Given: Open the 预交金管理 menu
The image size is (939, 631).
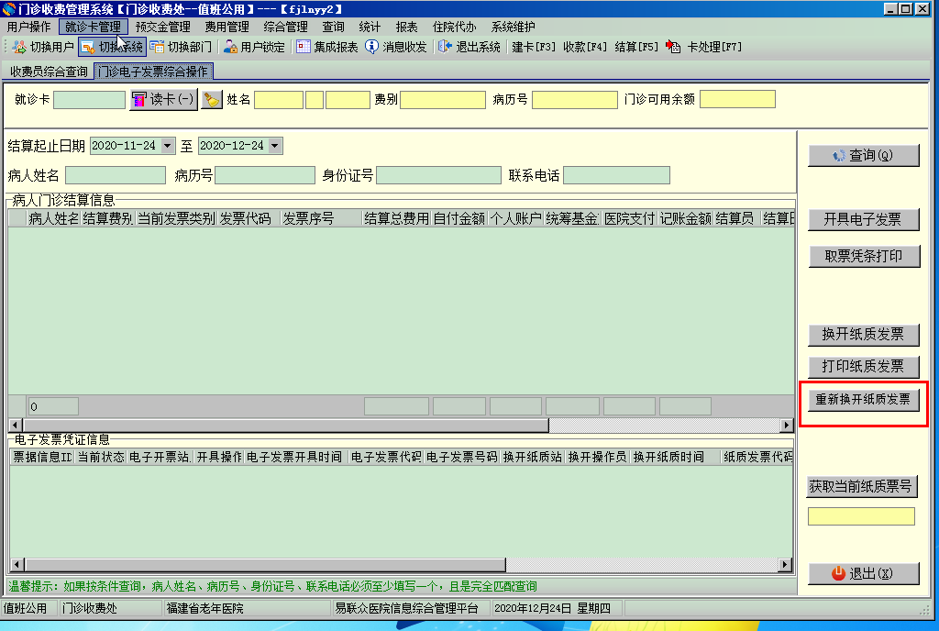Looking at the screenshot, I should click(163, 27).
